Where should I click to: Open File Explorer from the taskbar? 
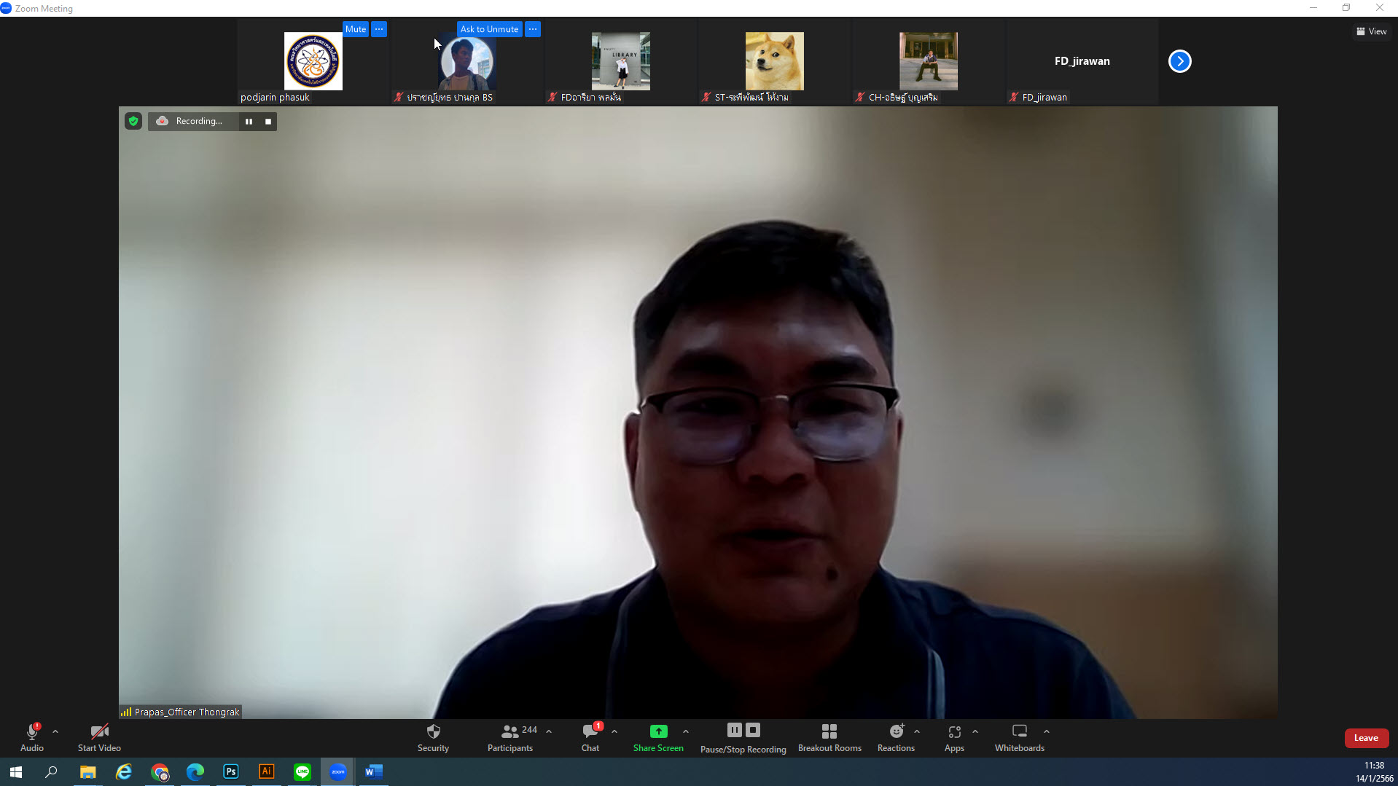pos(87,771)
